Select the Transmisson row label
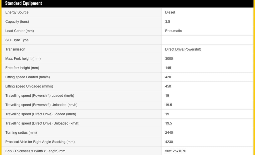The image size is (255, 155). 15,49
